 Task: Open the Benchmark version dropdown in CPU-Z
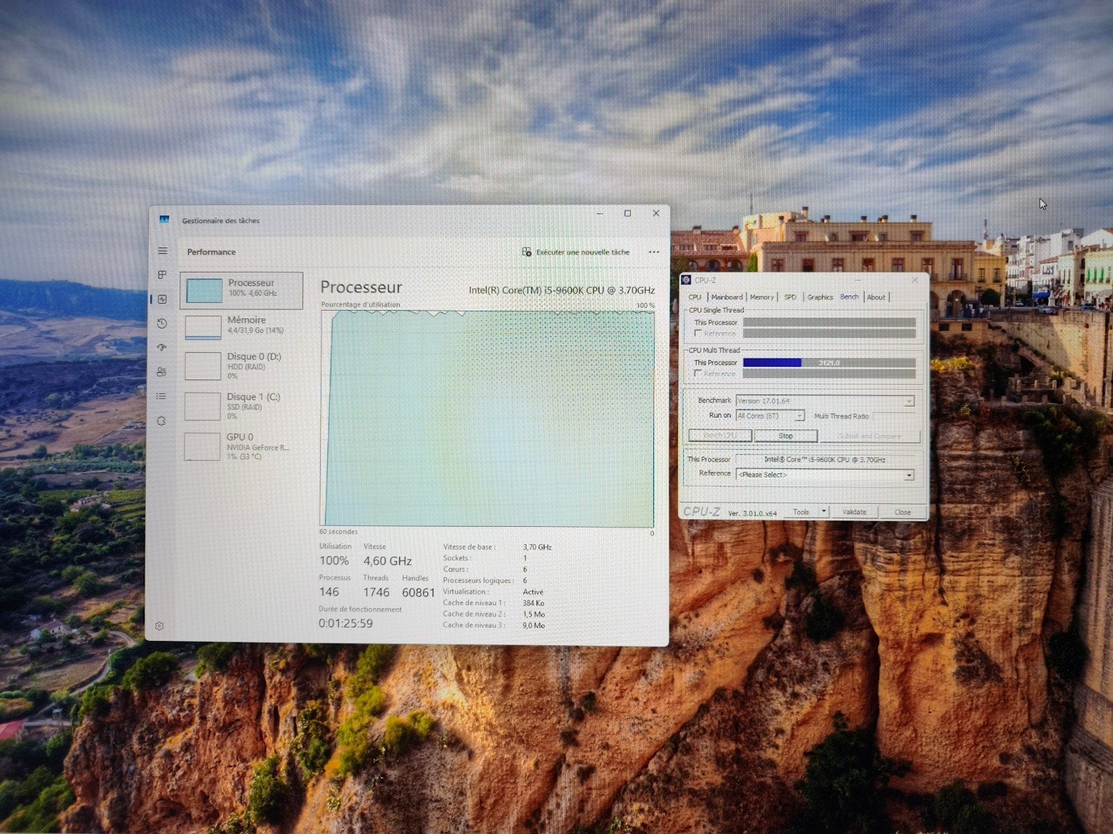825,401
